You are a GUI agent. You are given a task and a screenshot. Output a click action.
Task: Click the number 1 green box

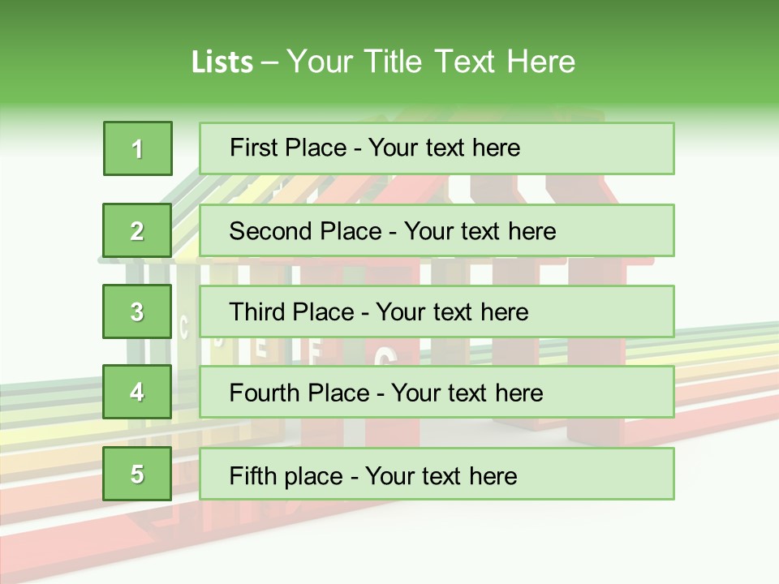(137, 148)
